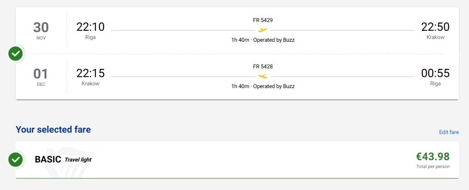Click the green checkmark beside the flights
This screenshot has width=469, height=190.
16,53
